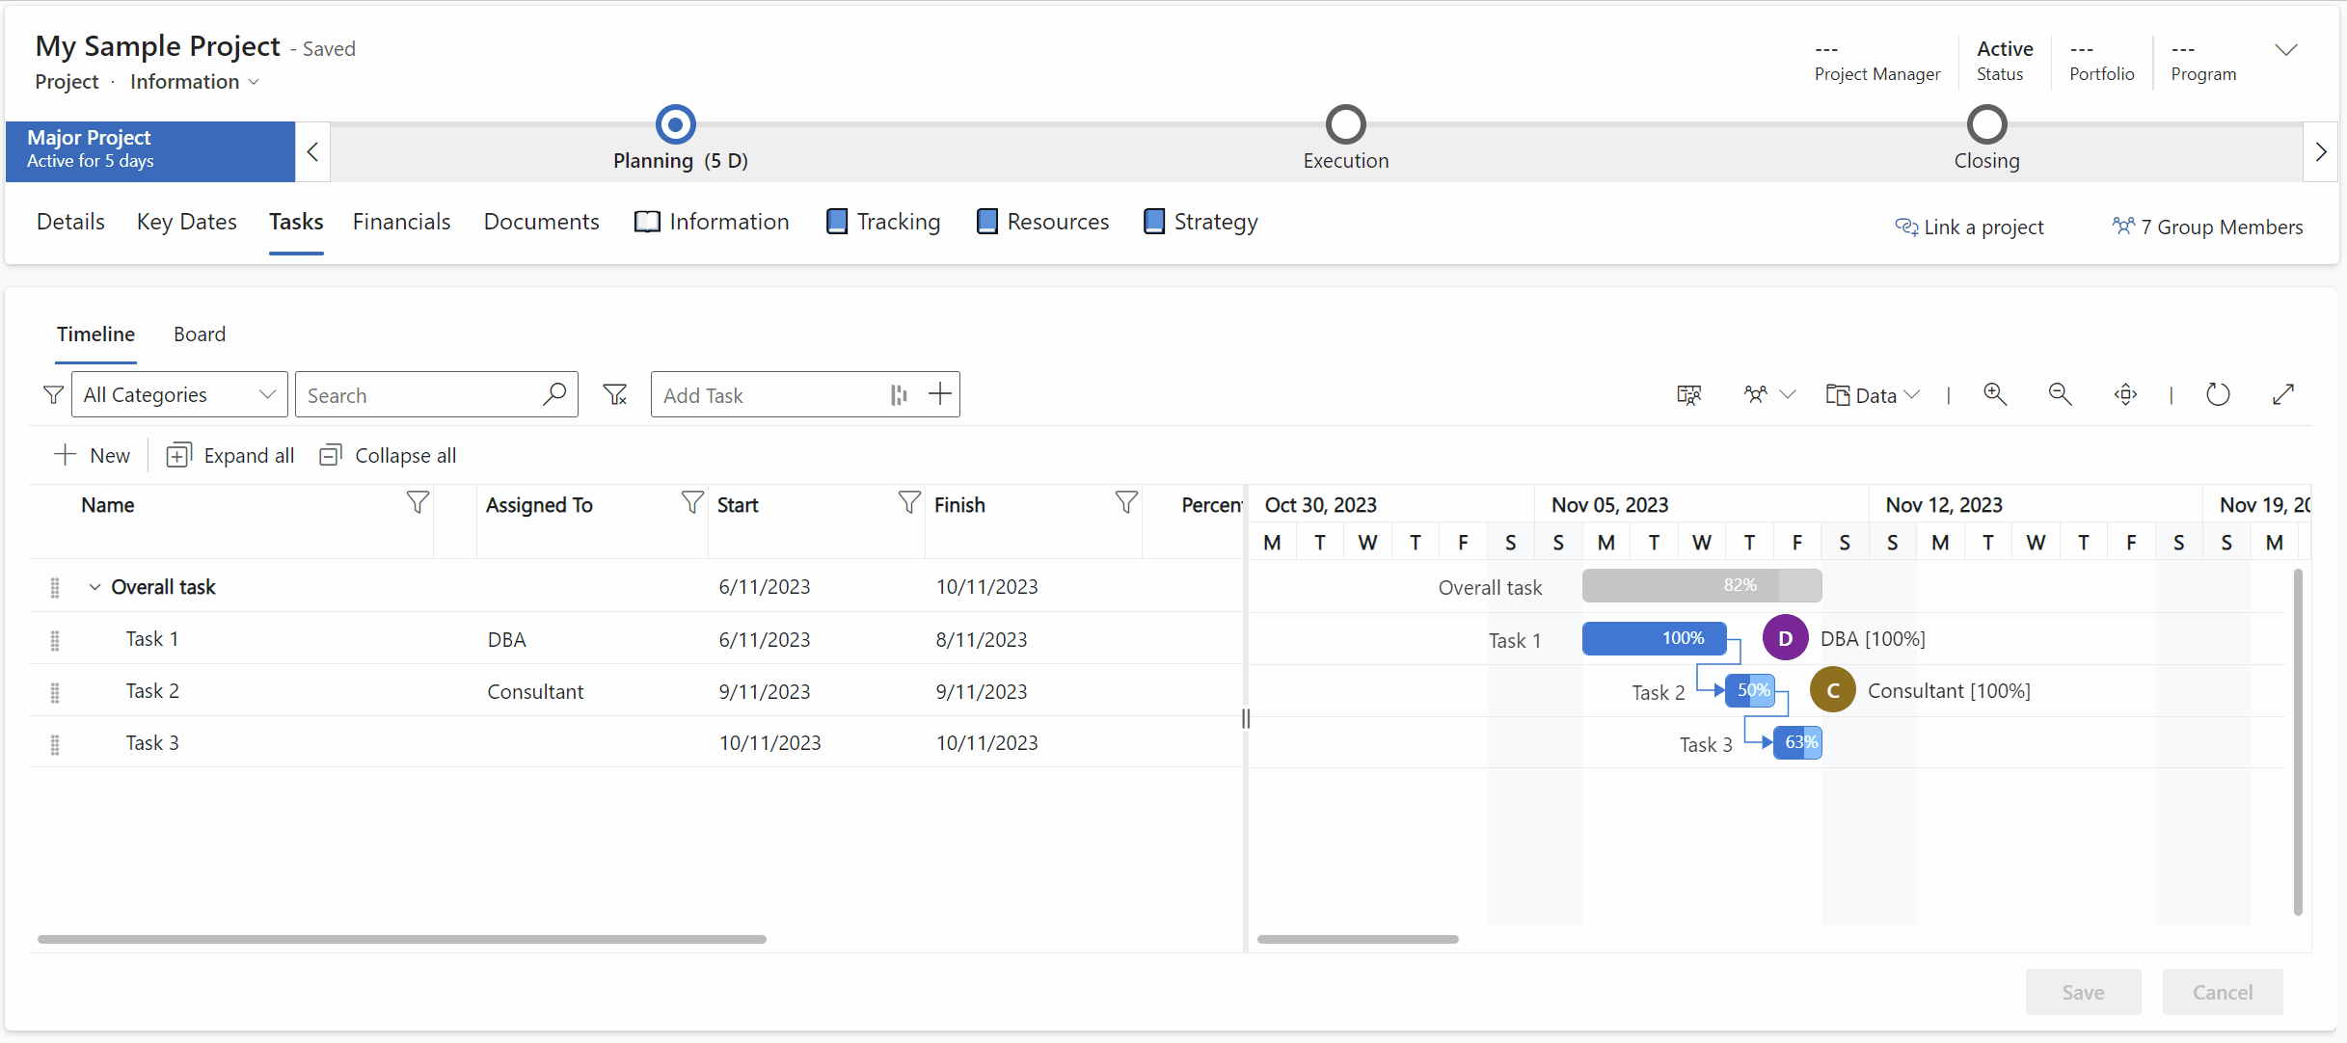Open the Strategy tab
The width and height of the screenshot is (2347, 1043).
[1200, 222]
